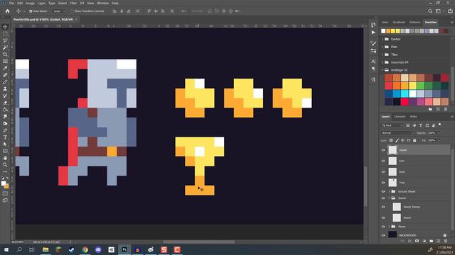Hide the BACKGROUND layer via eye icon
Image resolution: width=455 pixels, height=255 pixels.
(x=383, y=235)
